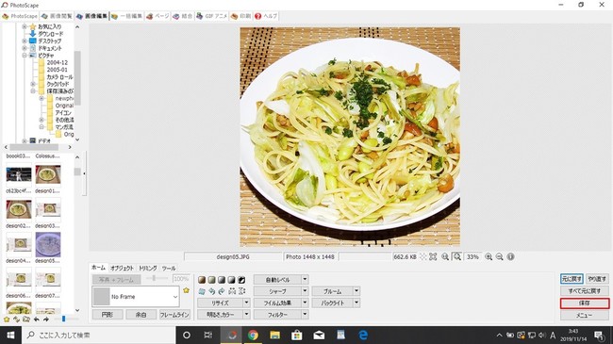Viewport: 613px width, 344px height.
Task: Select the design02 thumbnail
Action: pyautogui.click(x=19, y=209)
